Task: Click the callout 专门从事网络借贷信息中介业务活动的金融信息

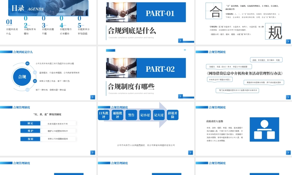Action: coord(237,90)
